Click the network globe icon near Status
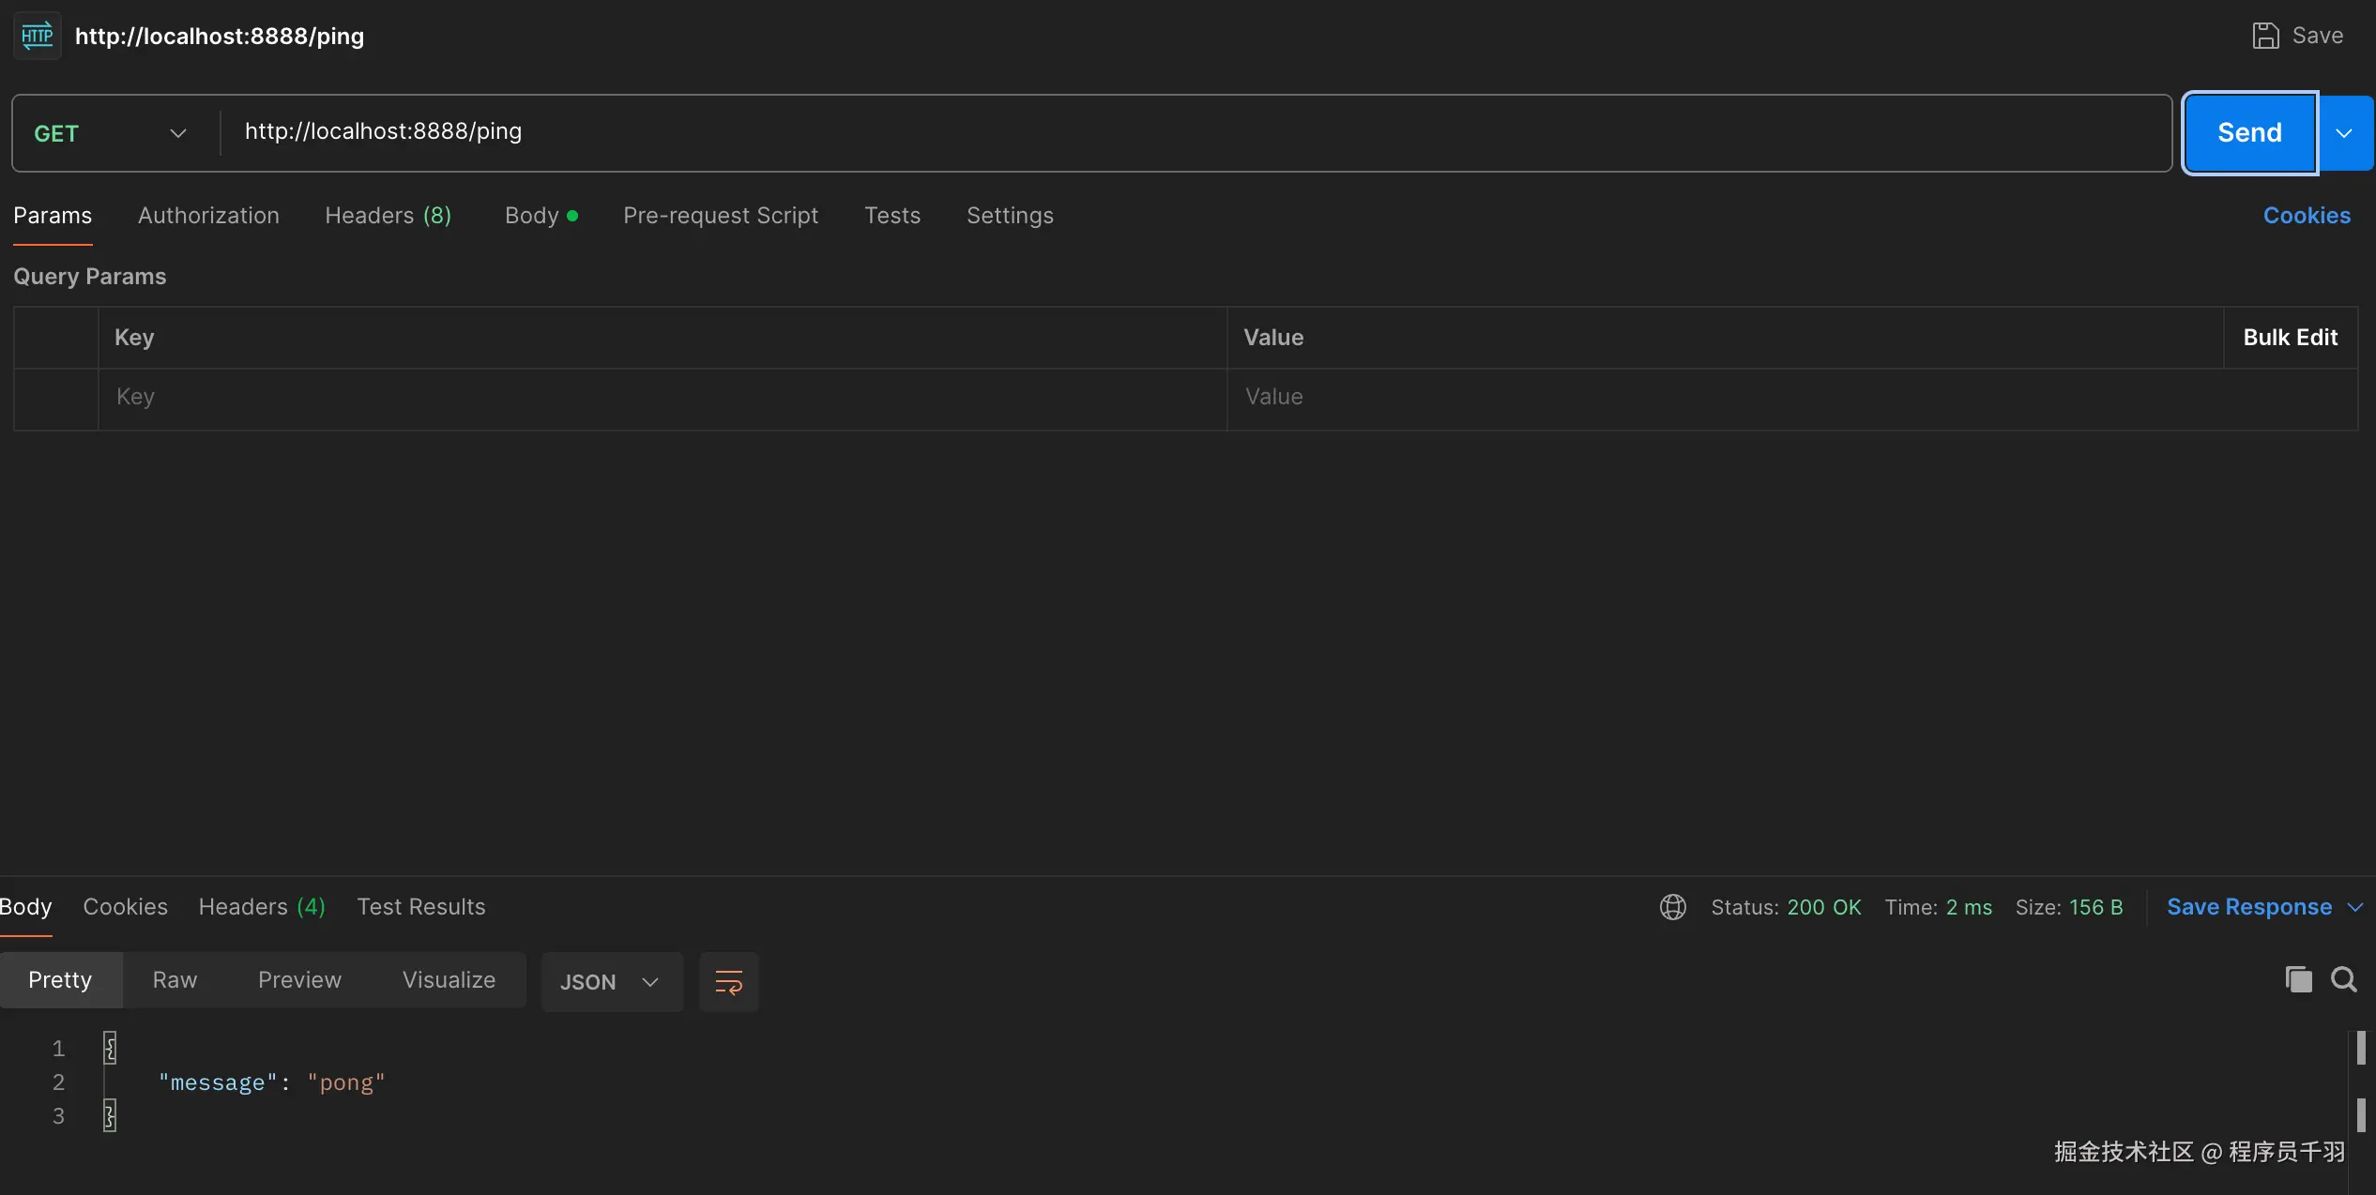This screenshot has width=2376, height=1195. (x=1672, y=907)
